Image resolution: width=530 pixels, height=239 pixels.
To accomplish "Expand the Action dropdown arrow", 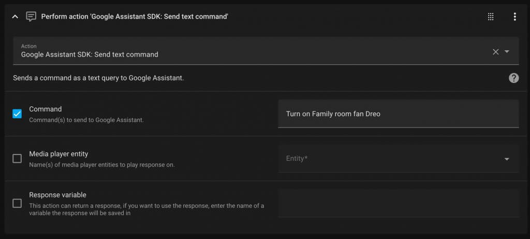I will point(507,51).
